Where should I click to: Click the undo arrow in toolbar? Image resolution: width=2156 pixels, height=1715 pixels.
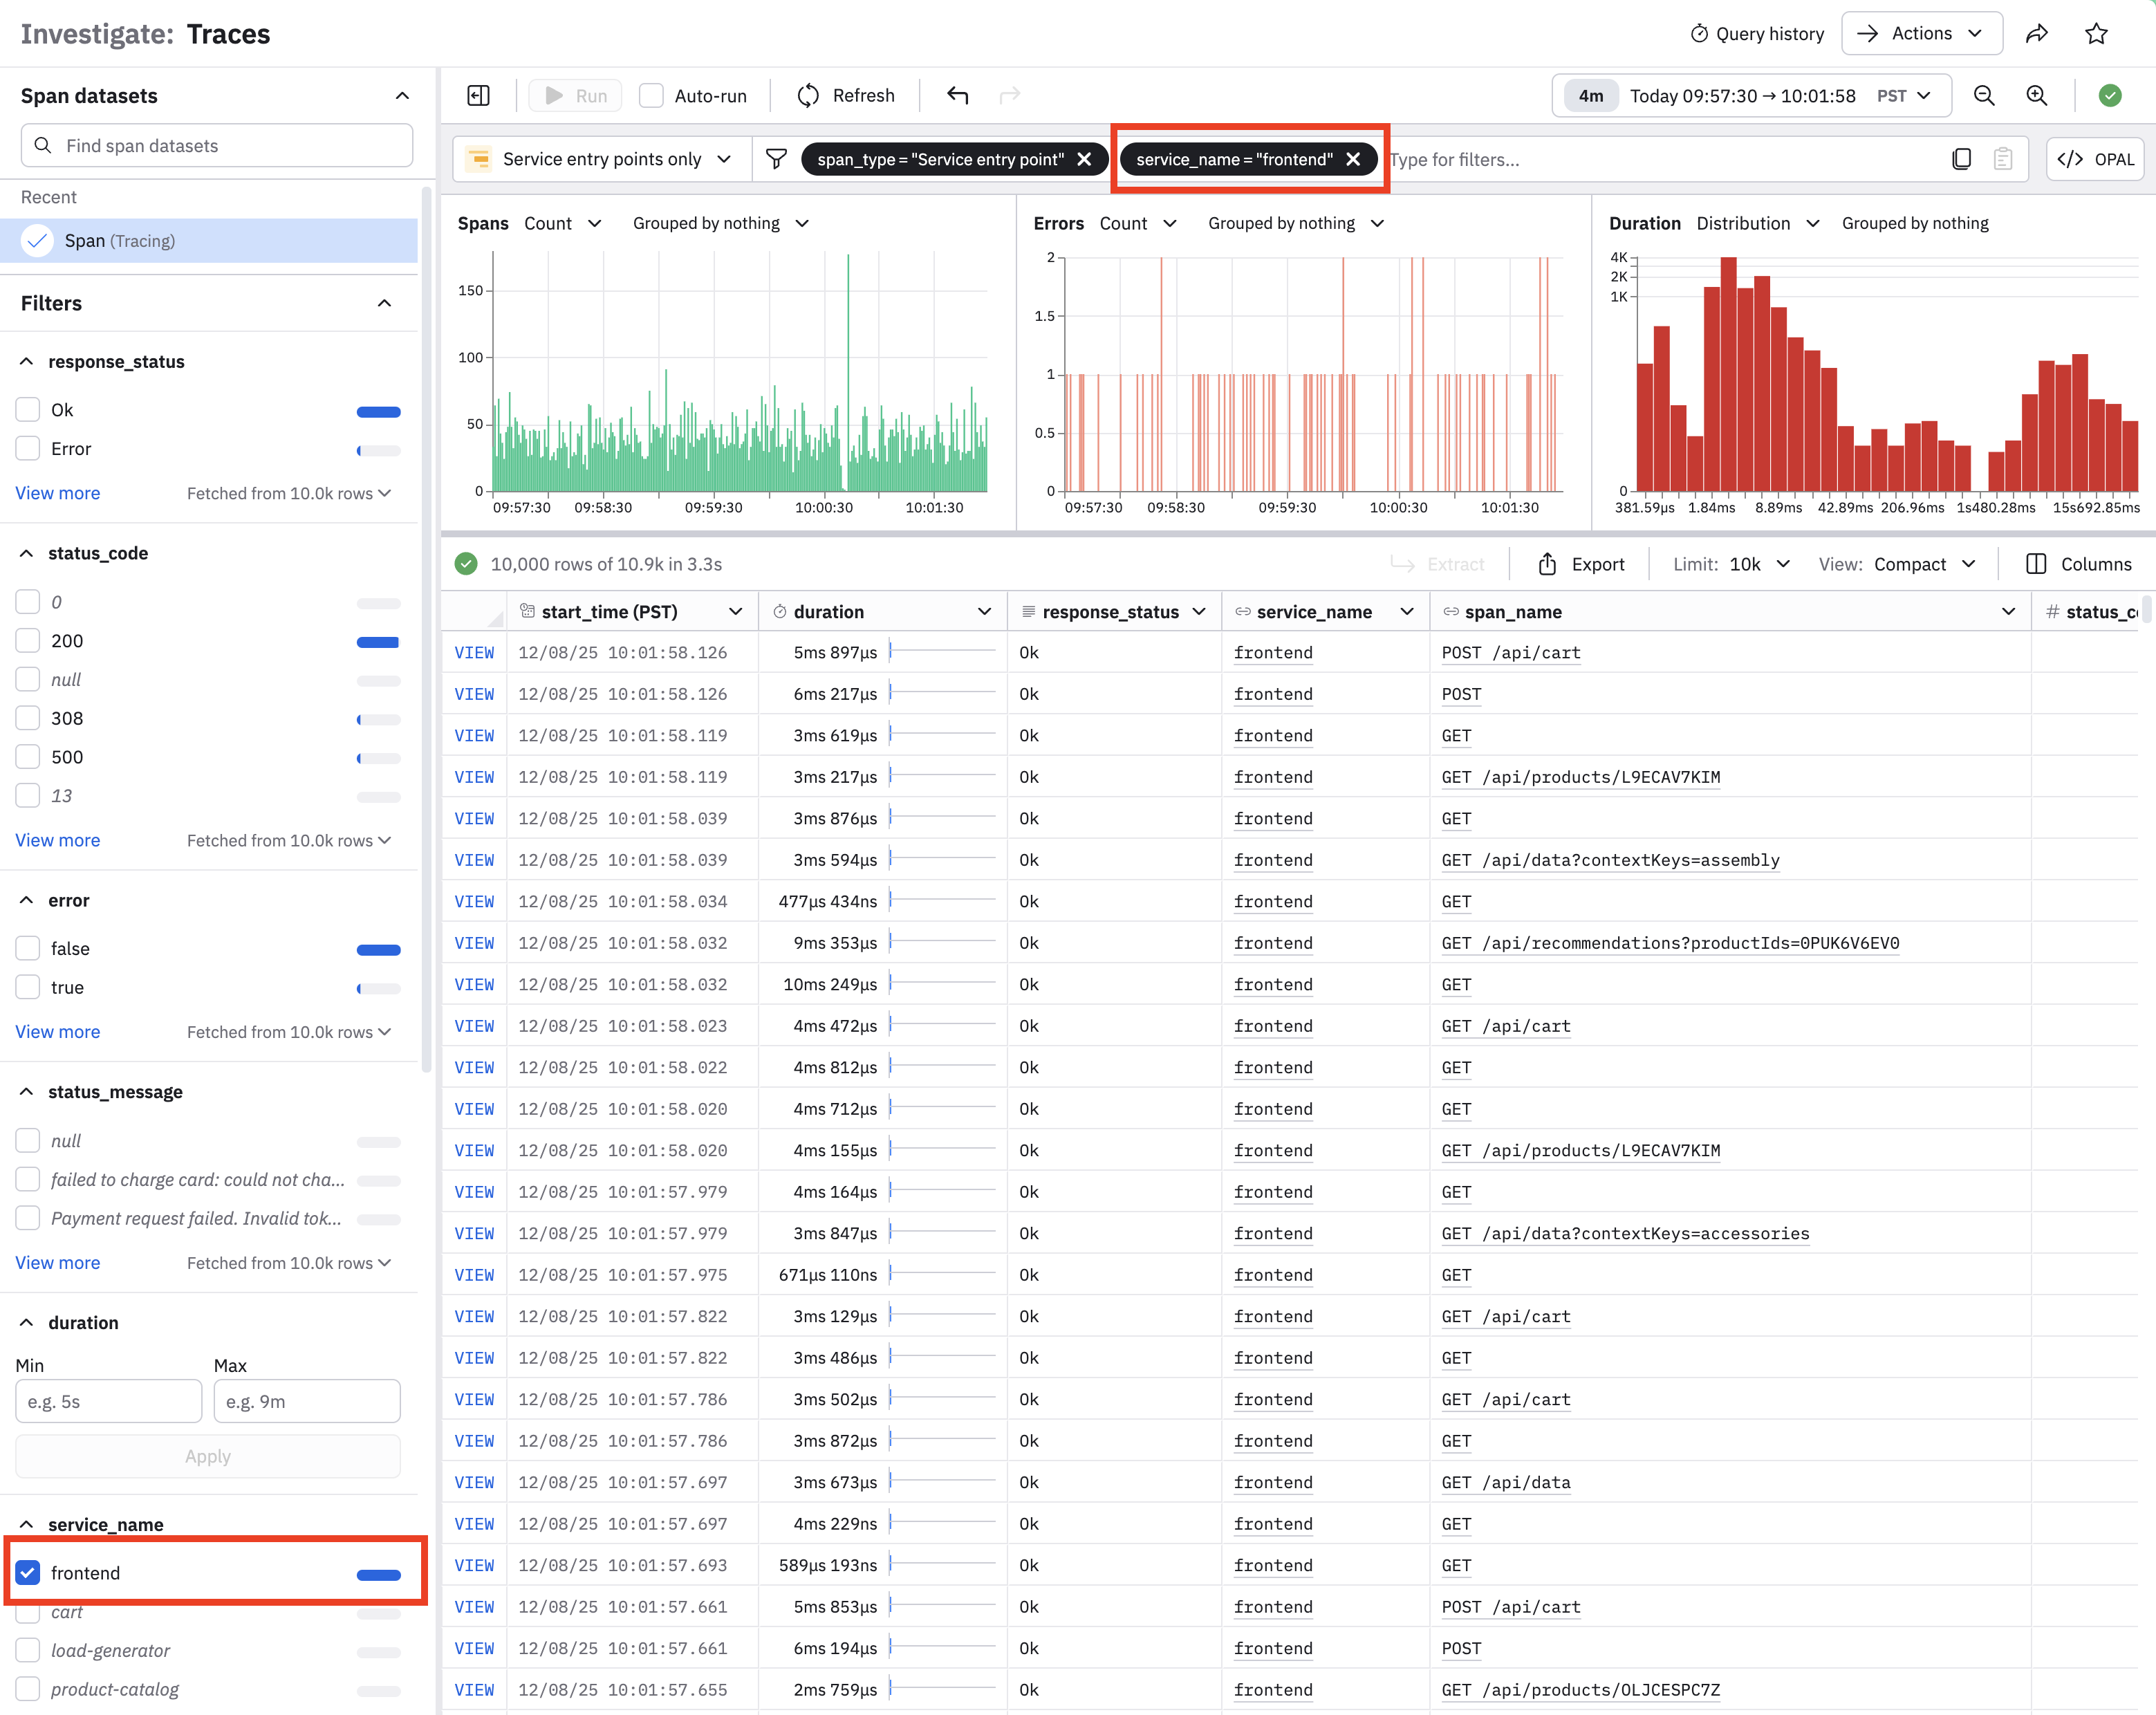pos(957,95)
